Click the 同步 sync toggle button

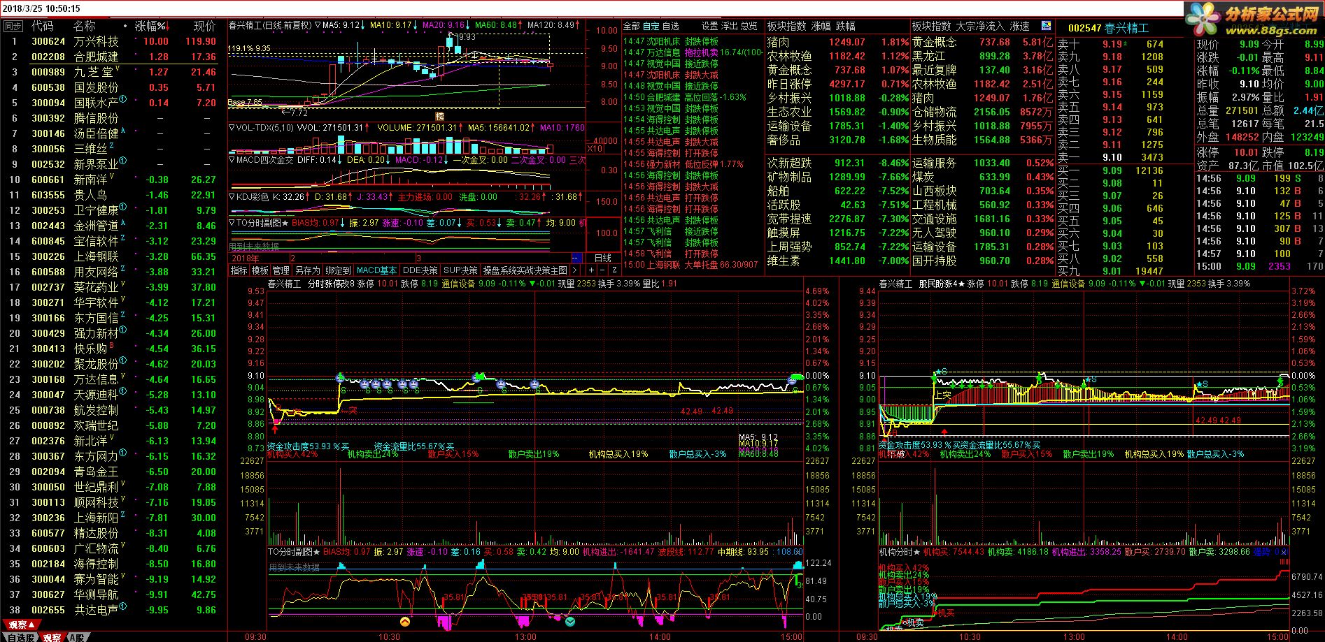point(13,26)
